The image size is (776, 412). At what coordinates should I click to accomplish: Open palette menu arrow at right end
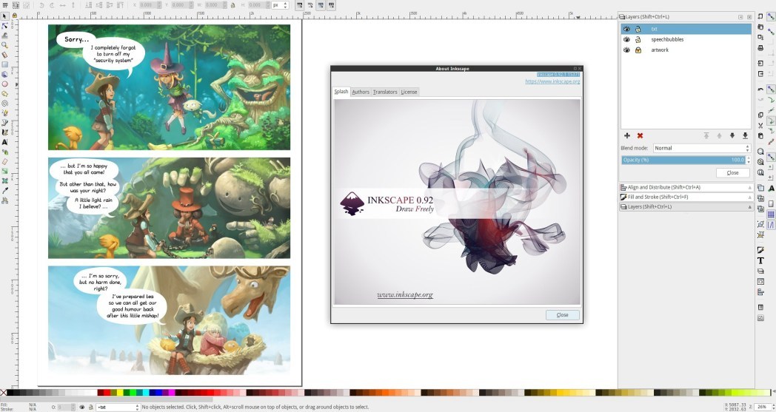[772, 393]
